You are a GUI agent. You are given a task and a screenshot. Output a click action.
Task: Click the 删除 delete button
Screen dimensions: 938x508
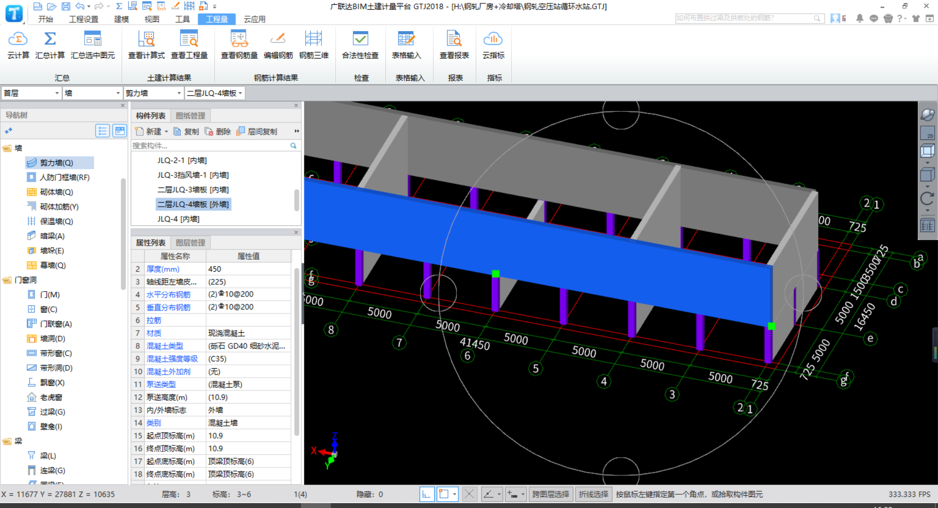coord(218,131)
